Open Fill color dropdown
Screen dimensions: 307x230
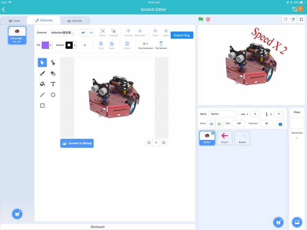pyautogui.click(x=50, y=45)
